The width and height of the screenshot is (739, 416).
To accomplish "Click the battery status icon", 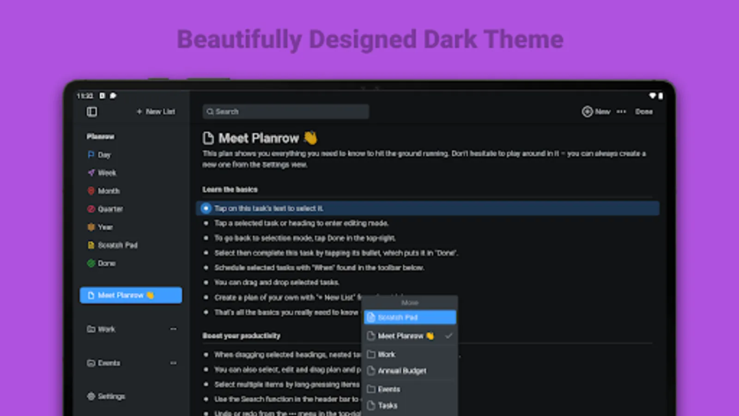I will (660, 96).
